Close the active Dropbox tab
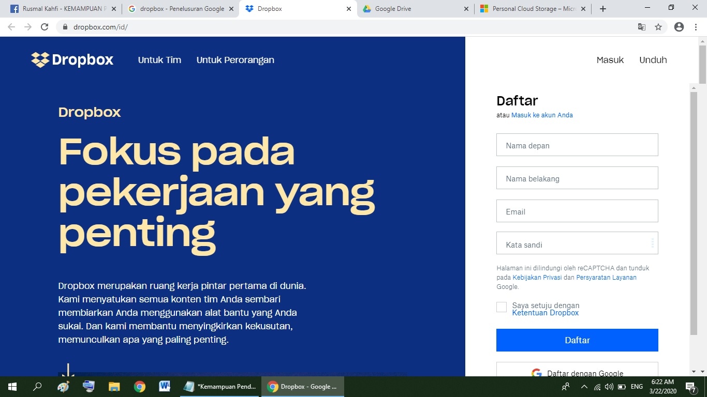Viewport: 707px width, 397px height. pyautogui.click(x=349, y=9)
